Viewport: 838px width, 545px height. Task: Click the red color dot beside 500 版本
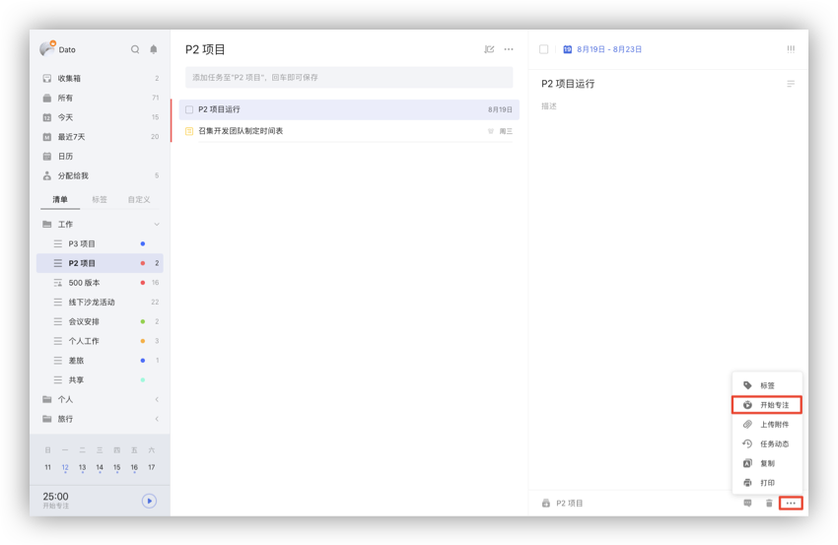pyautogui.click(x=143, y=283)
